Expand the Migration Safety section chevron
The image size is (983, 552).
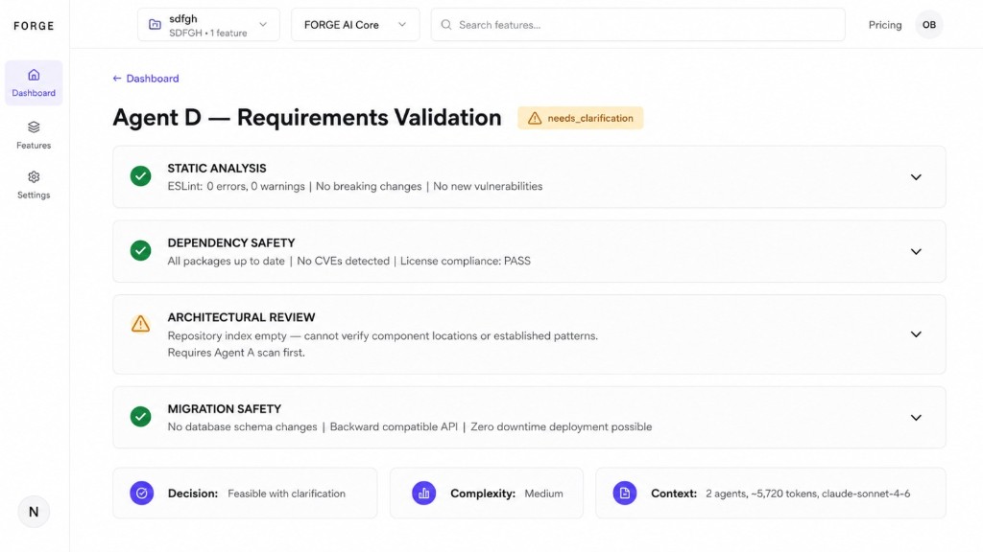(x=916, y=418)
